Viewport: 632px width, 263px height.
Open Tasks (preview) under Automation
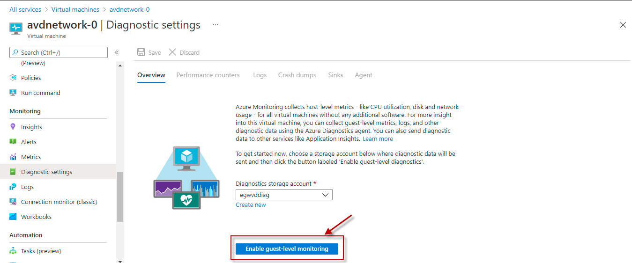(41, 251)
